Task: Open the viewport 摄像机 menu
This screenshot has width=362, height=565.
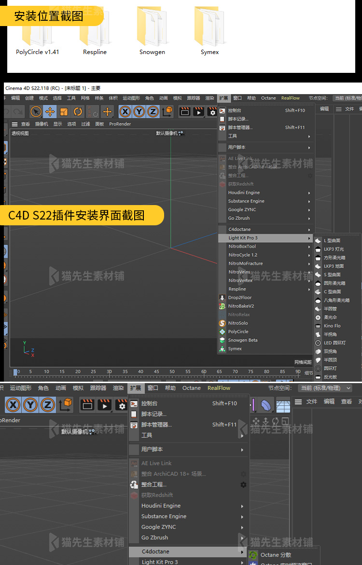Action: point(42,124)
